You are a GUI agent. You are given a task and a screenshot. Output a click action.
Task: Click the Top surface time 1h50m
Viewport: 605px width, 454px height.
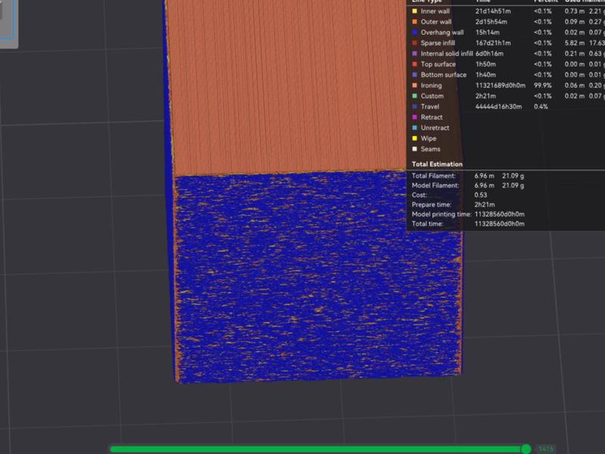486,64
